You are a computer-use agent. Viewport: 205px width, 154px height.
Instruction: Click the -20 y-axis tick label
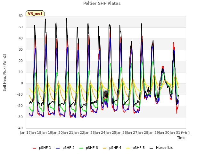point(20,106)
